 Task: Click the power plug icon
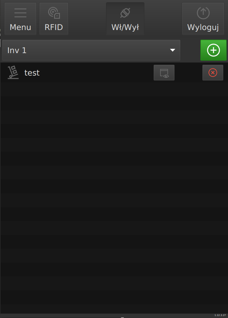pyautogui.click(x=125, y=13)
